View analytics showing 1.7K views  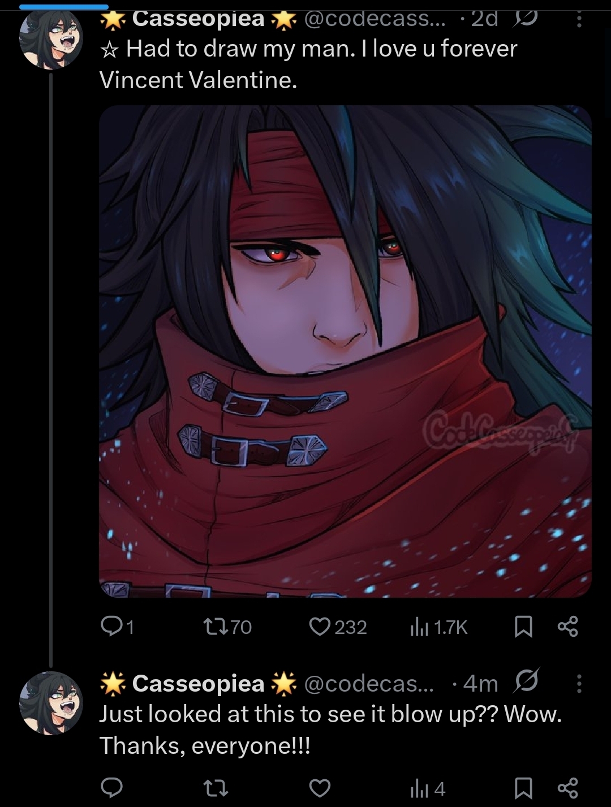coord(438,627)
